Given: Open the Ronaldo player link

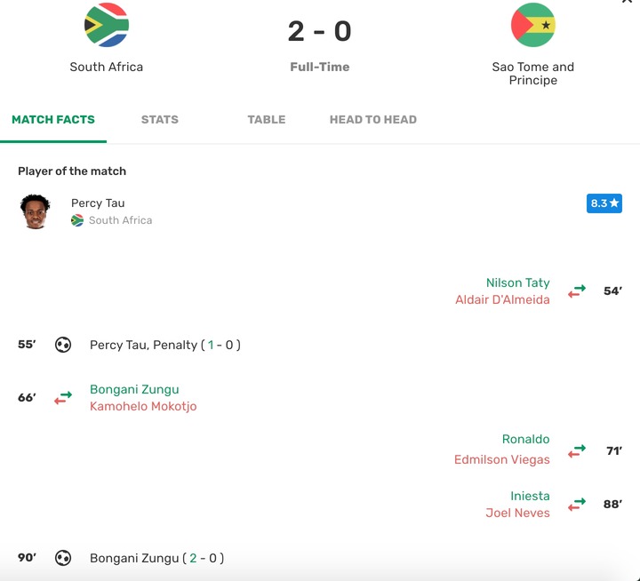Looking at the screenshot, I should pyautogui.click(x=525, y=439).
